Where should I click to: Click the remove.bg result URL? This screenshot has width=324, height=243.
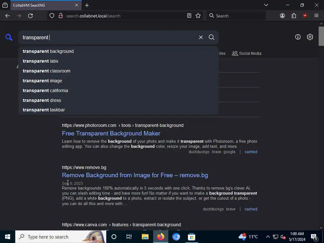(x=84, y=168)
